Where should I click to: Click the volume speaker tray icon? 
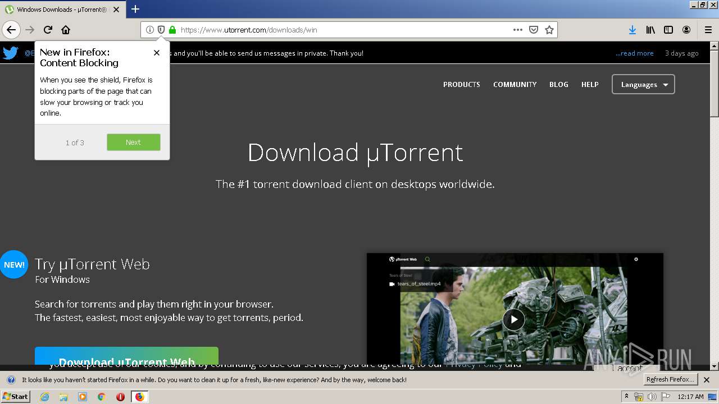[x=652, y=397]
